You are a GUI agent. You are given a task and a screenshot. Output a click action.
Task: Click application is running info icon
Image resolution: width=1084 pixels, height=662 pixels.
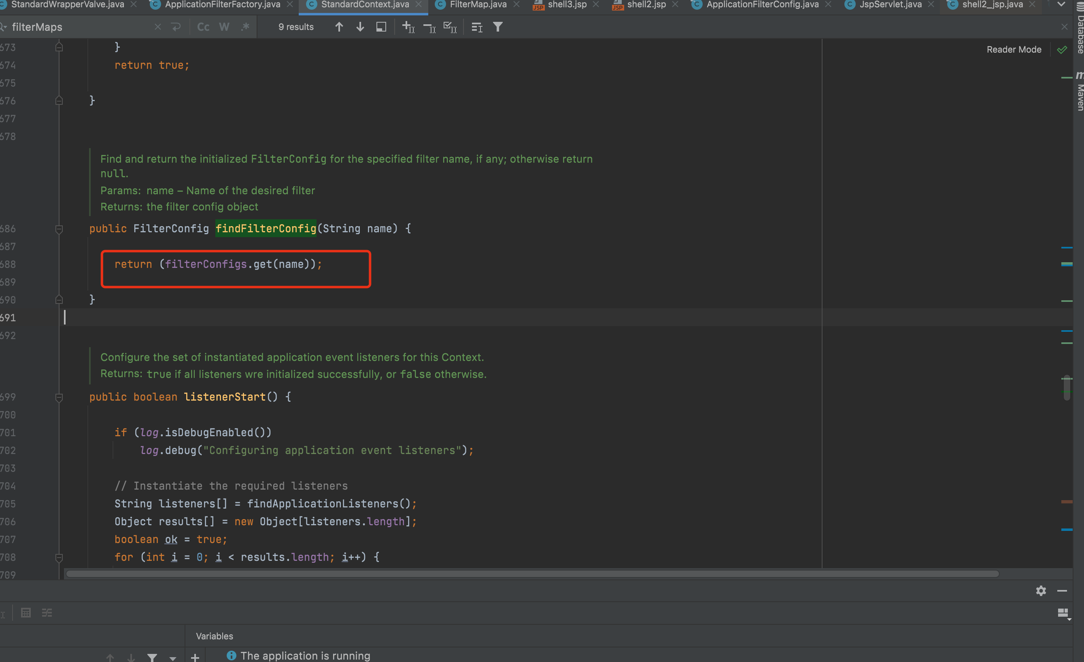[232, 656]
